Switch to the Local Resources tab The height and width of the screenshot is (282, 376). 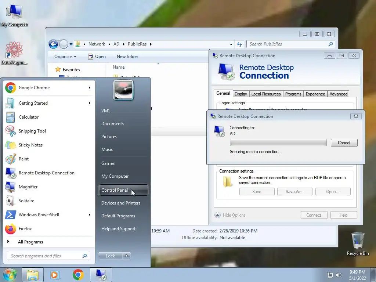[266, 94]
